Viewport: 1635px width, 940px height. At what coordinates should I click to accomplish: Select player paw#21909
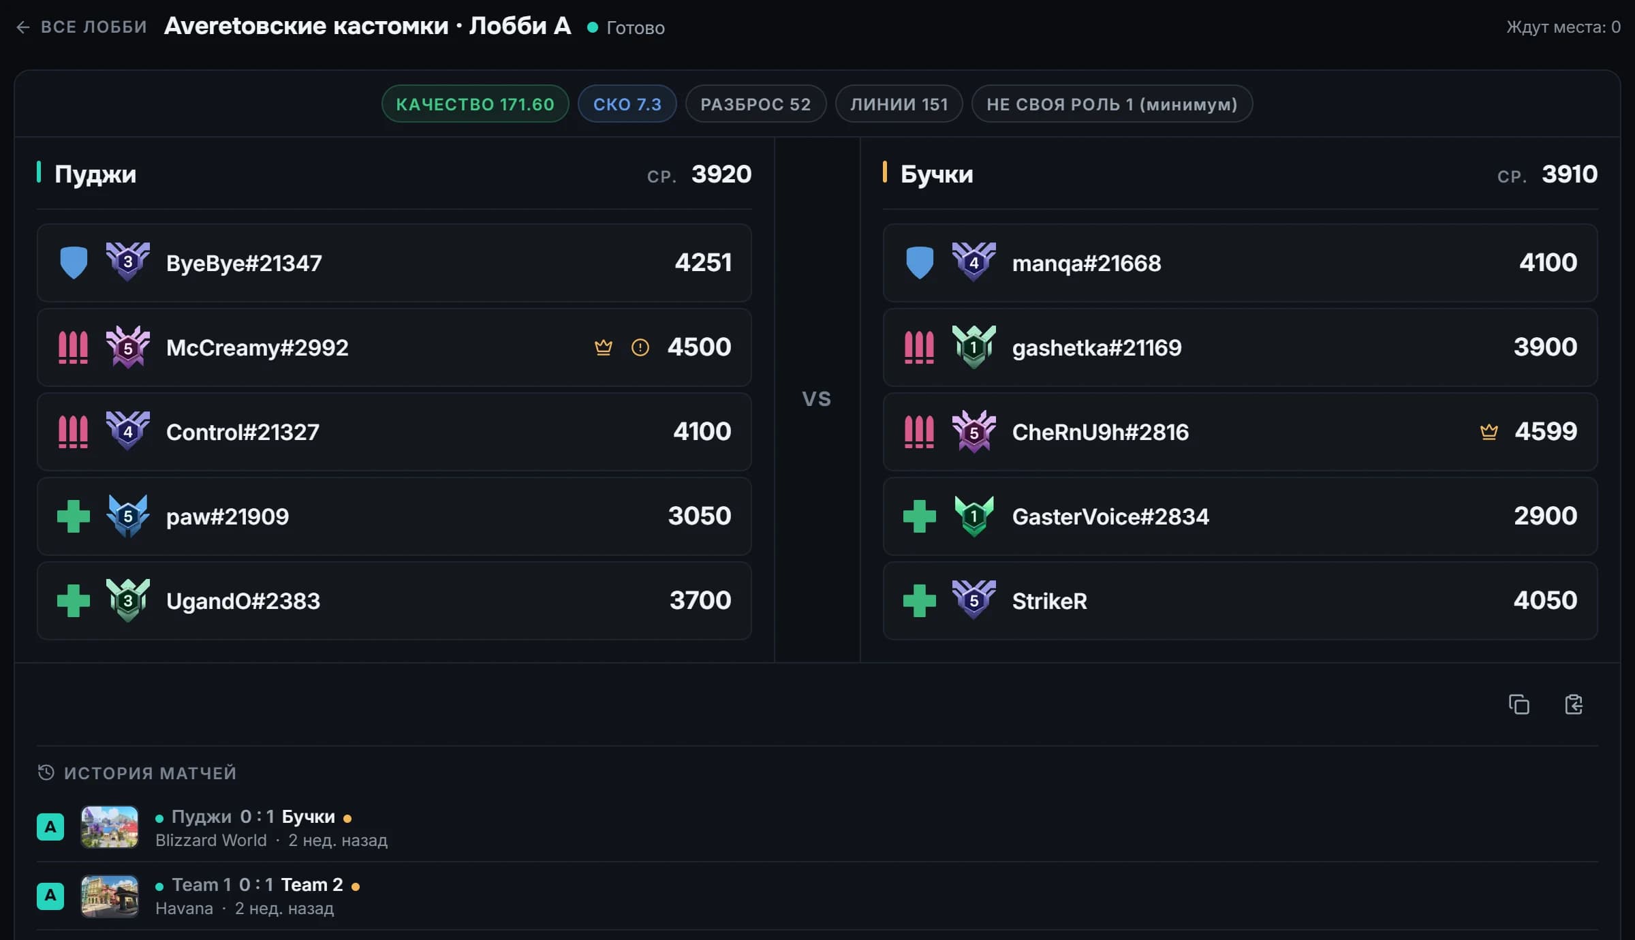pyautogui.click(x=394, y=516)
